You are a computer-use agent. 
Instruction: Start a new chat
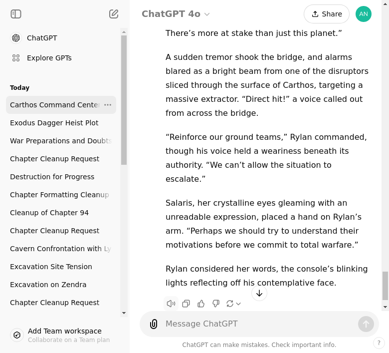click(114, 14)
